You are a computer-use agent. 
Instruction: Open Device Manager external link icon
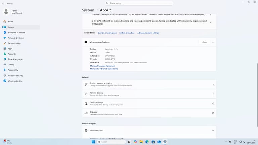point(213,104)
